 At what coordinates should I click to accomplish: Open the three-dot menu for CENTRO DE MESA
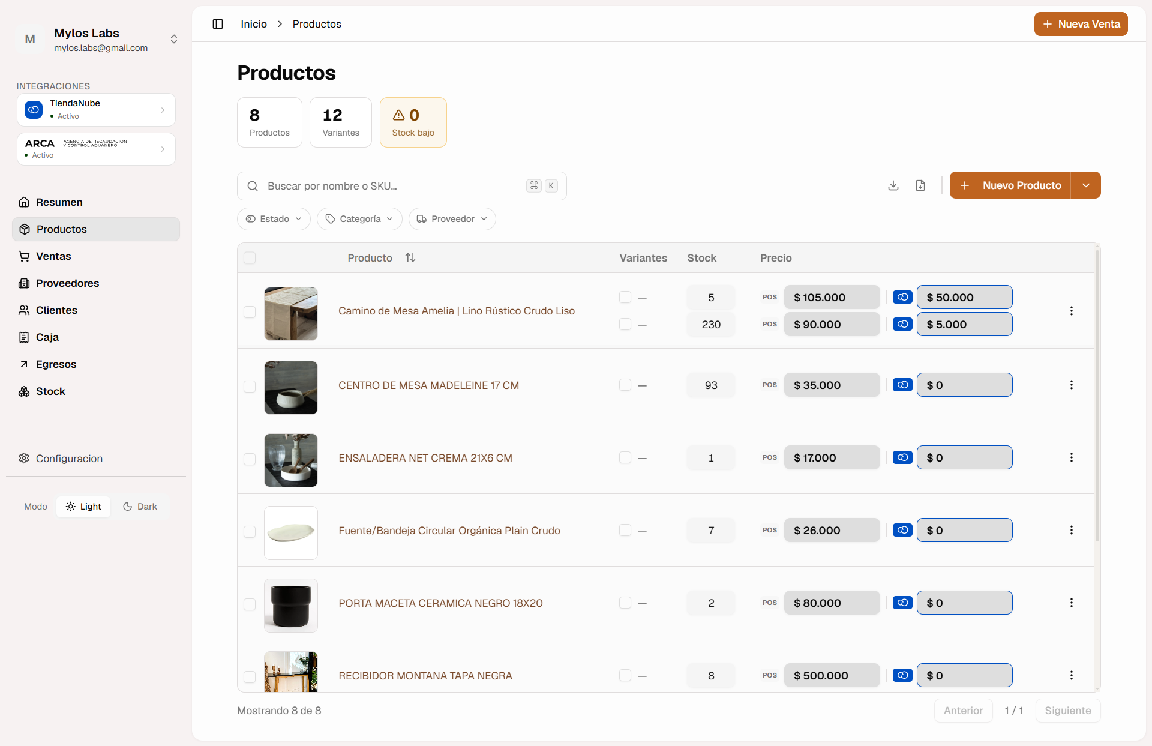click(1072, 385)
